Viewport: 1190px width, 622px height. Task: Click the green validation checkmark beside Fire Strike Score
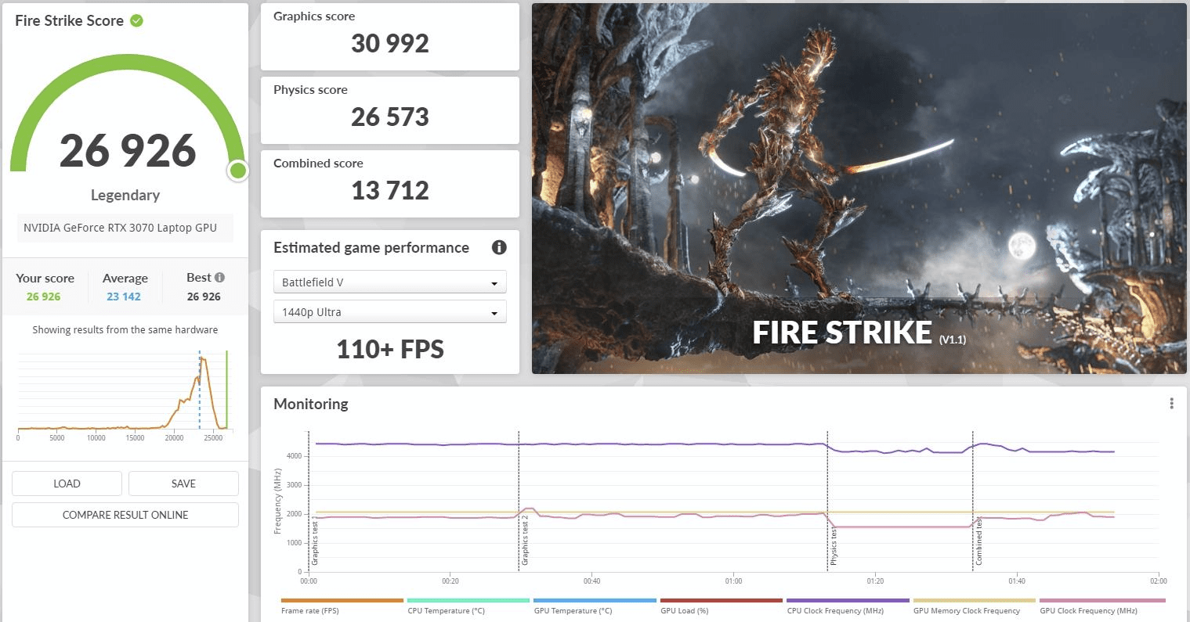(x=137, y=21)
